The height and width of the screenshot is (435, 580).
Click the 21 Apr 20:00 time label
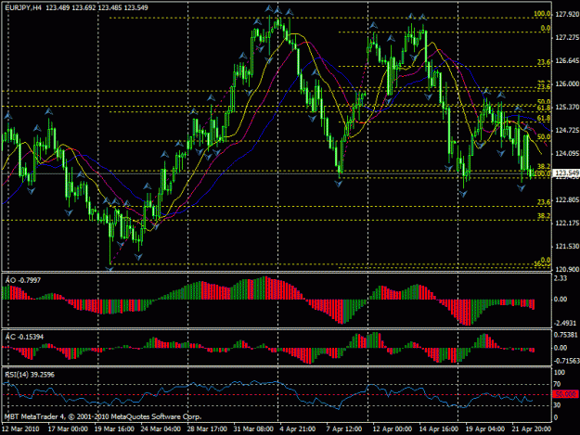pos(531,429)
